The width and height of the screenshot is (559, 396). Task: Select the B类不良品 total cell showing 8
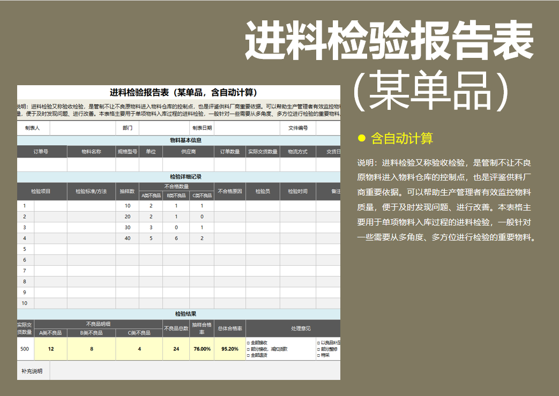[91, 349]
